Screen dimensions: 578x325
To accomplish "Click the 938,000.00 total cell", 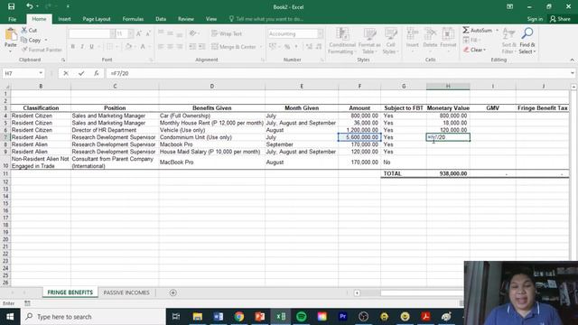I will point(448,173).
